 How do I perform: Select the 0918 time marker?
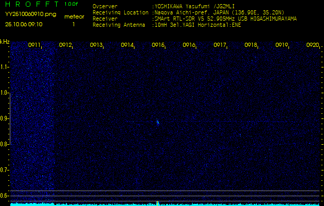point(251,45)
